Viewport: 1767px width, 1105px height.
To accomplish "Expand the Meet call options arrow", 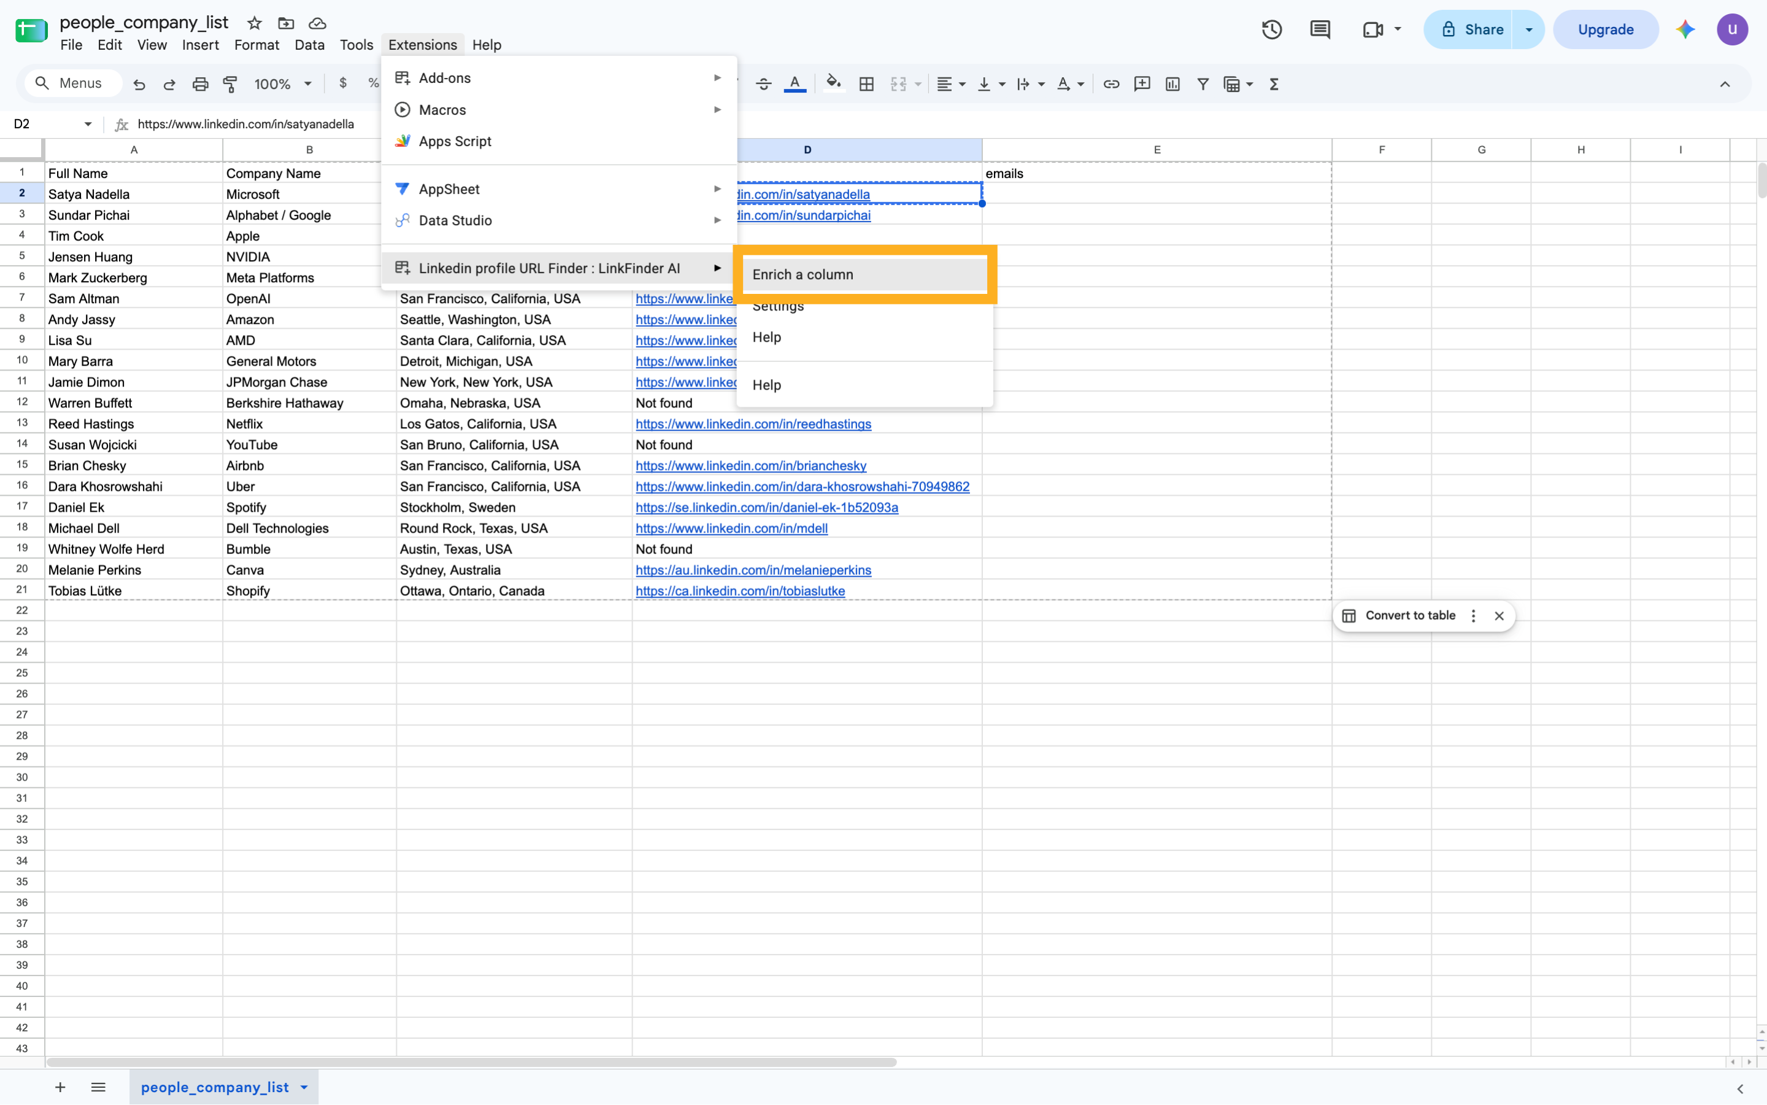I will pyautogui.click(x=1397, y=29).
